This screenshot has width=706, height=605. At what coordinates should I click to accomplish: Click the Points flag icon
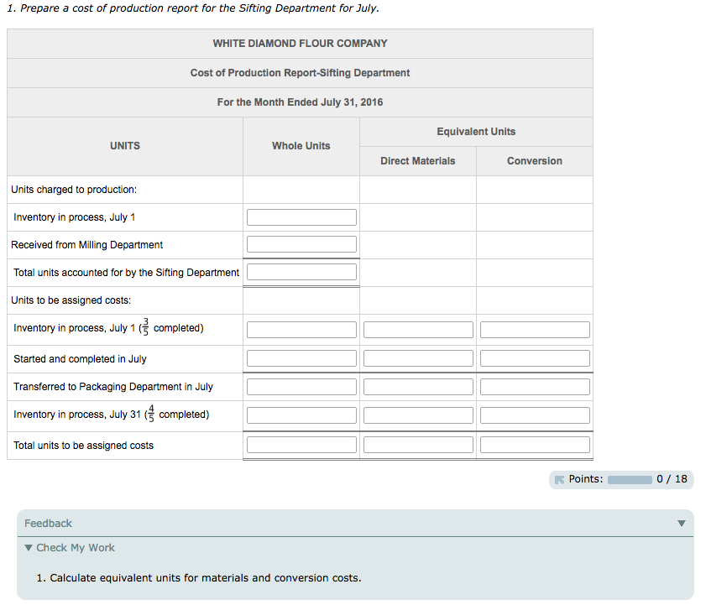tap(559, 480)
